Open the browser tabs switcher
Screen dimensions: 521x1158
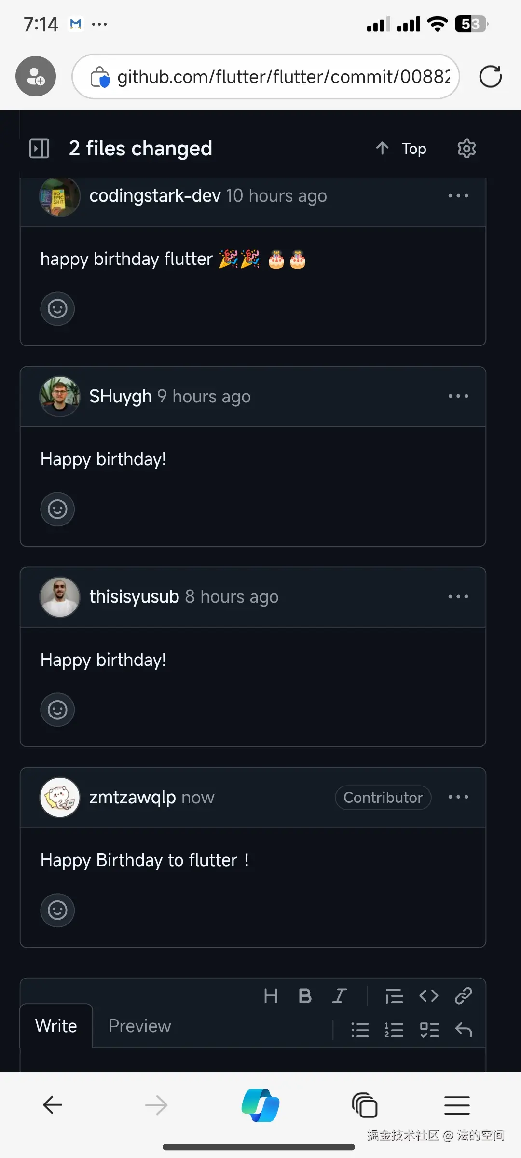click(x=365, y=1105)
